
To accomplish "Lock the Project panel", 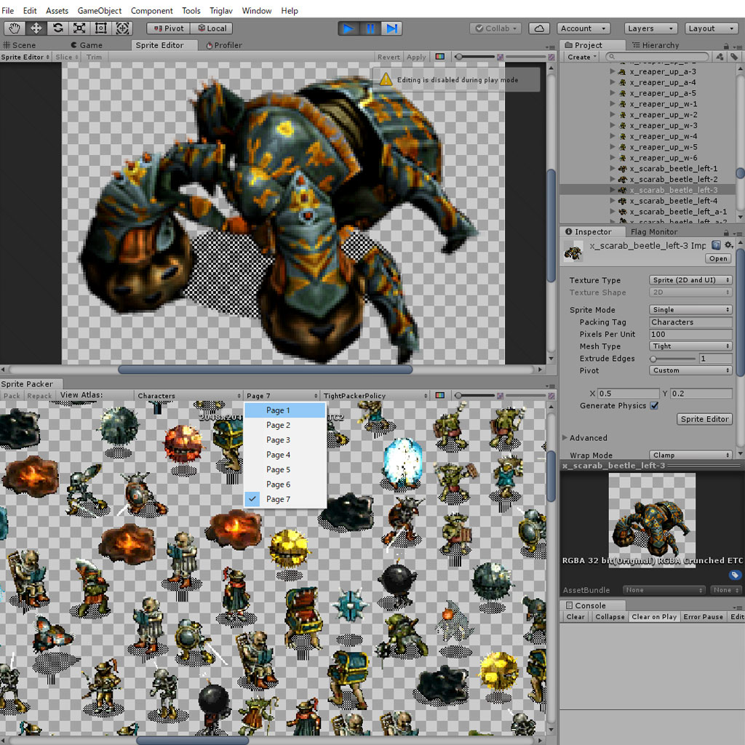I will point(726,46).
